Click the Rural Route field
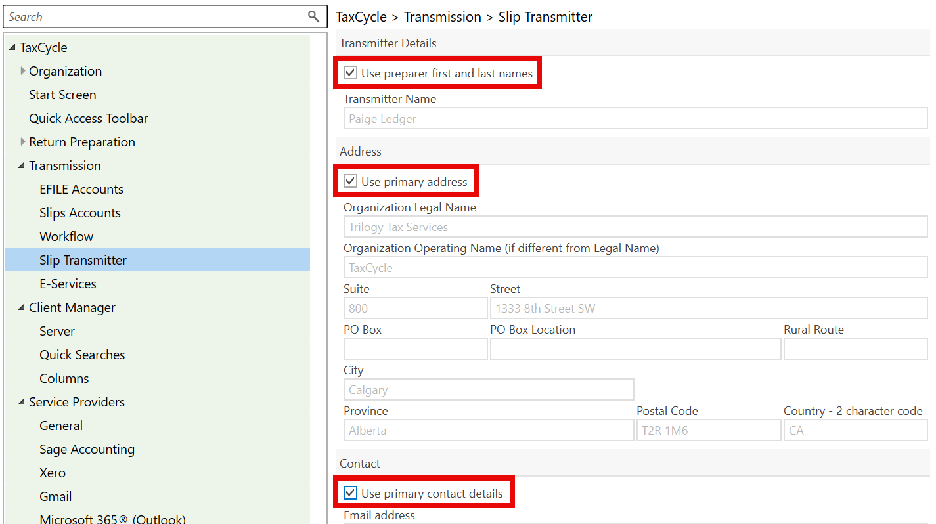This screenshot has height=524, width=936. 855,349
